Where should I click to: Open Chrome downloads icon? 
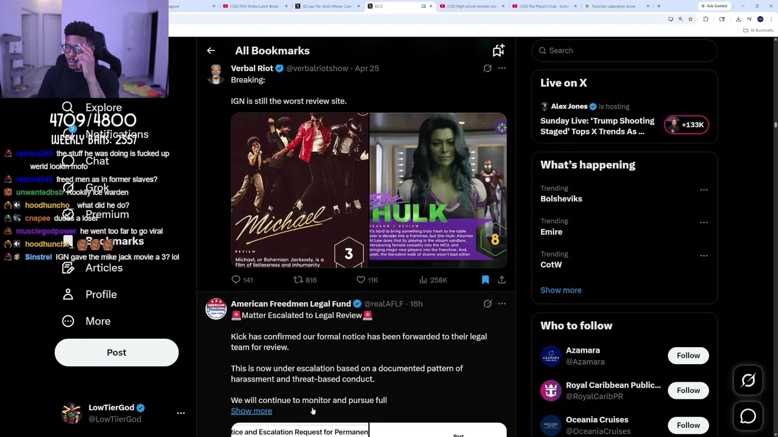(x=738, y=19)
